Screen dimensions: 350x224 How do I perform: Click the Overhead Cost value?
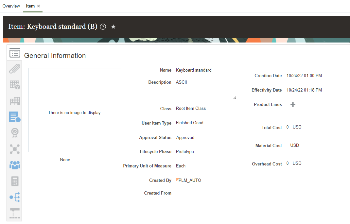coord(294,163)
